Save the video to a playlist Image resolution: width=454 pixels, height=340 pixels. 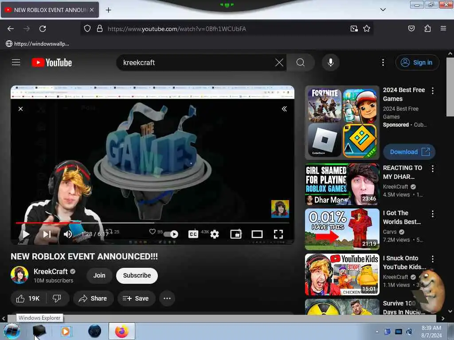[x=136, y=298]
